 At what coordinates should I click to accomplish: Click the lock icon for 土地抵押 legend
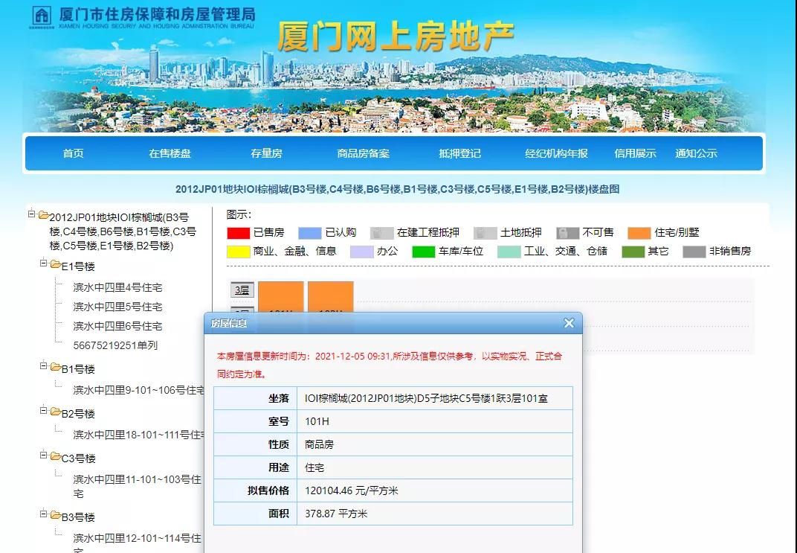pos(485,233)
